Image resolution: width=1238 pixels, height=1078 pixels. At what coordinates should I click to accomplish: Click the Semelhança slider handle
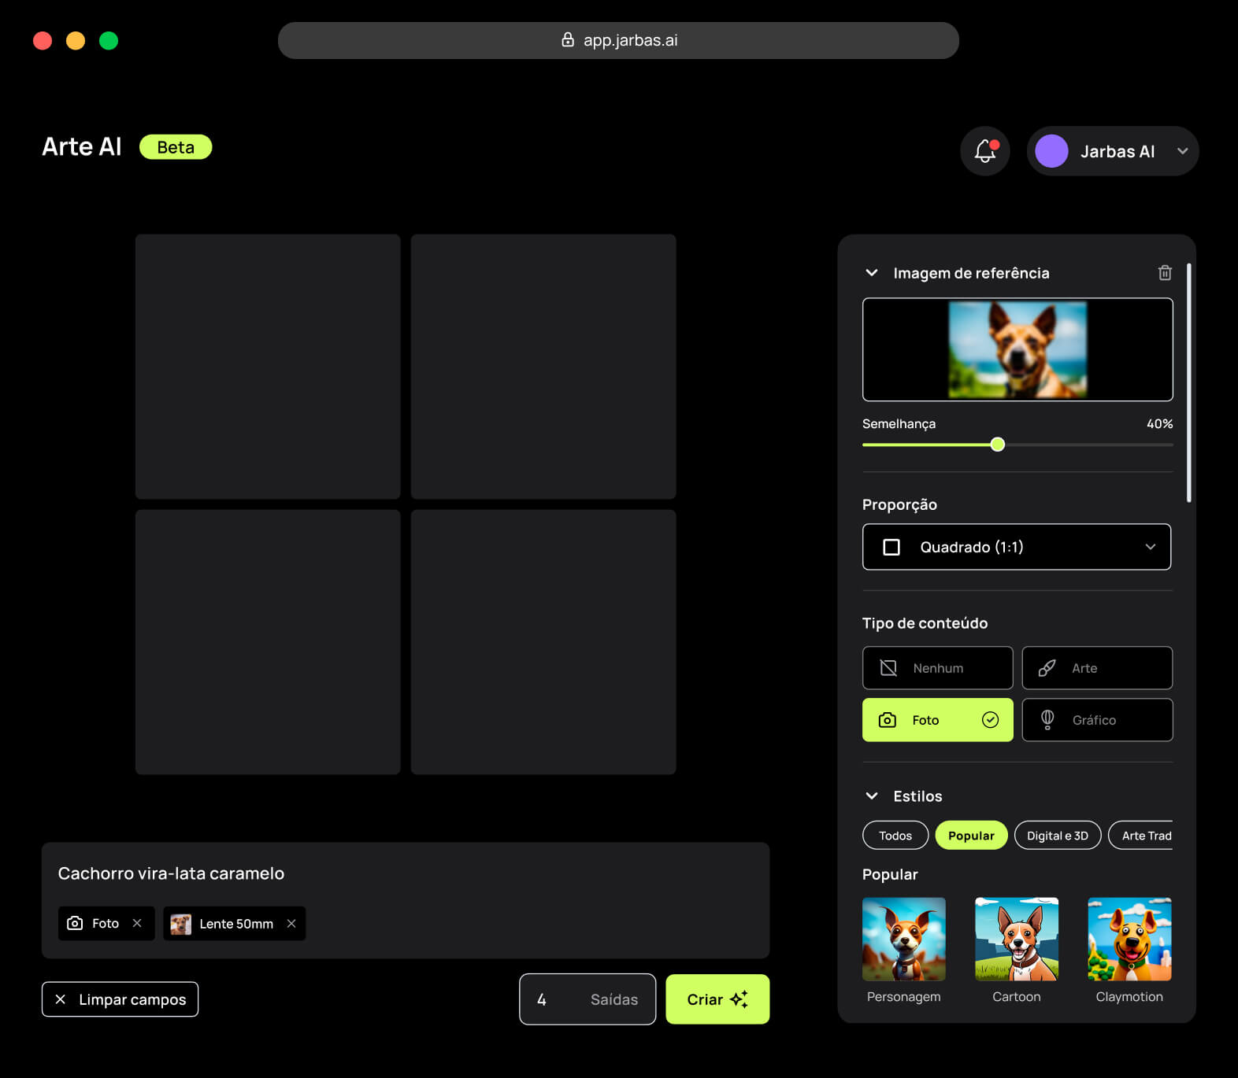[x=998, y=445]
